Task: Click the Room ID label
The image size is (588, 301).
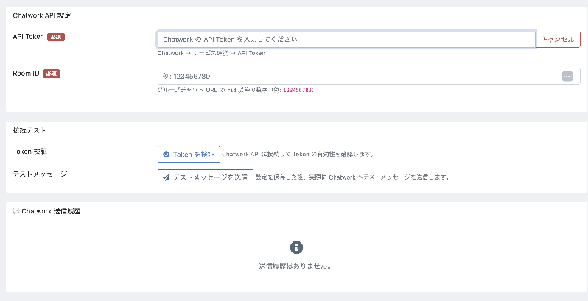Action: click(26, 74)
